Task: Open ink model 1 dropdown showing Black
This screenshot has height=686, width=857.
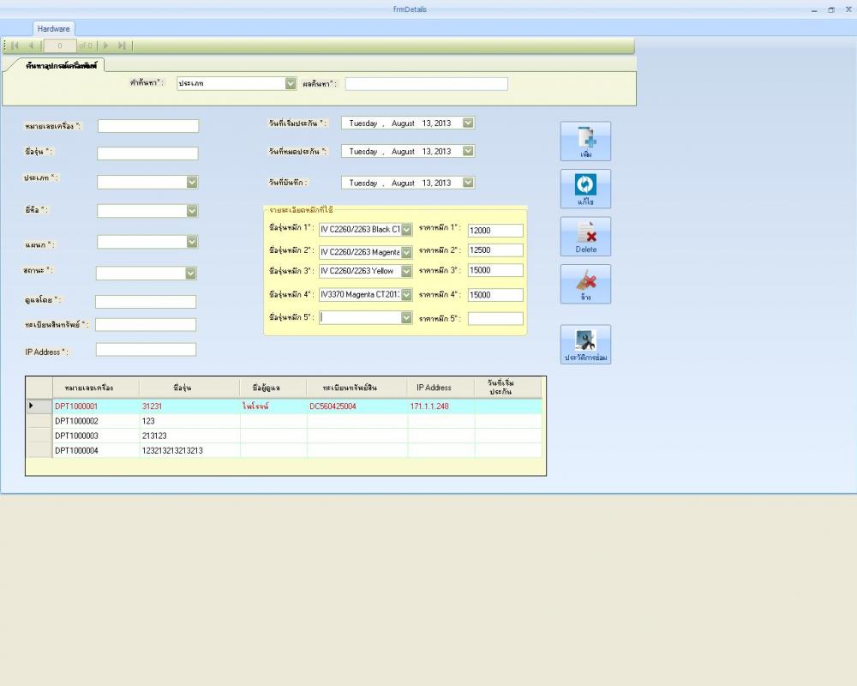Action: [x=406, y=230]
